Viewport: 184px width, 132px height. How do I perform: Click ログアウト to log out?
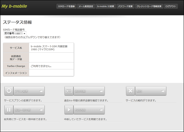tap(171, 6)
